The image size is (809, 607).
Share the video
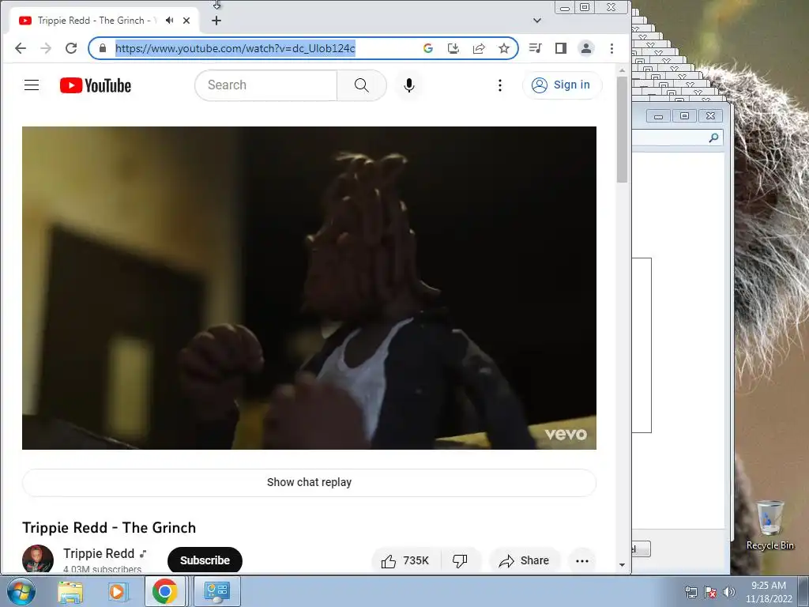tap(525, 560)
